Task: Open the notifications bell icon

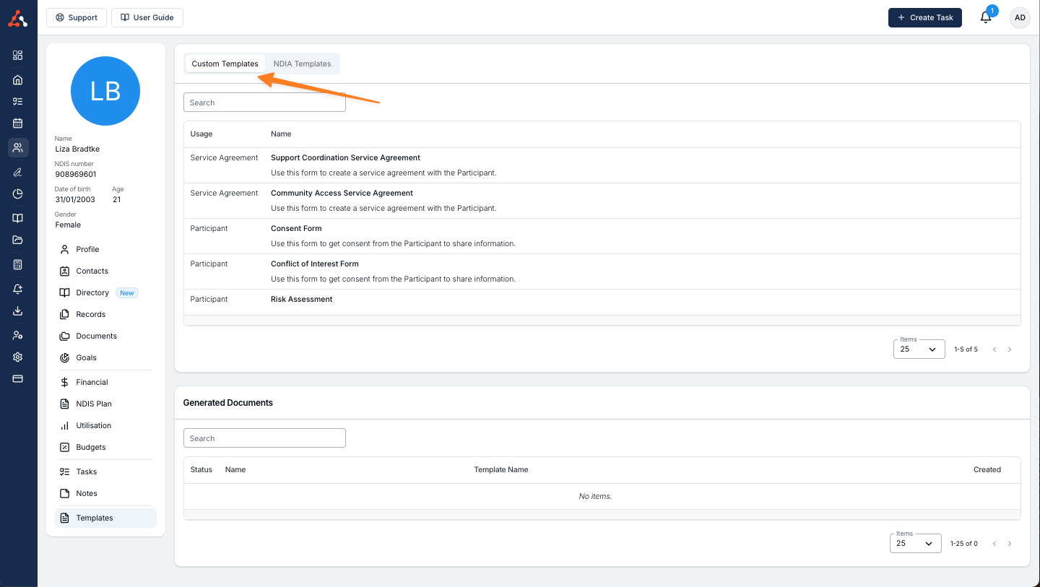Action: (x=986, y=18)
